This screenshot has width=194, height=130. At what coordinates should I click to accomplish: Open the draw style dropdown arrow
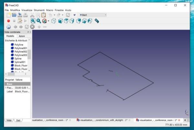pyautogui.click(x=48, y=21)
